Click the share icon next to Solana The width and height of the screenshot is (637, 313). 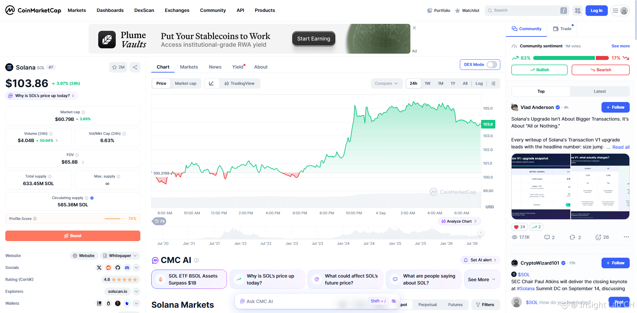tap(135, 67)
